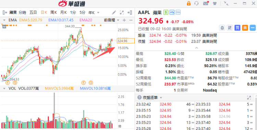
Task: Select the 月K chart tab
Action: click(63, 12)
